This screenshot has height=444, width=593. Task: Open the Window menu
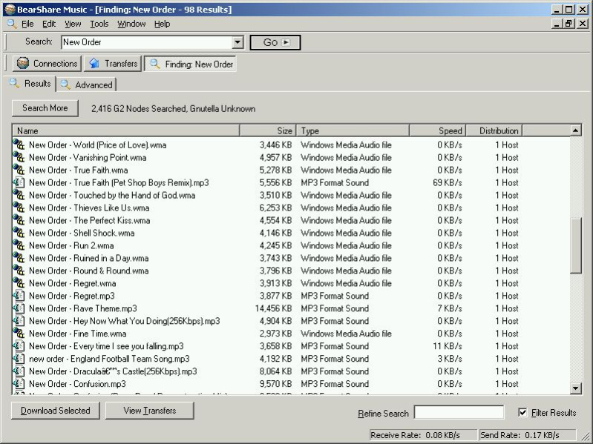tap(131, 24)
